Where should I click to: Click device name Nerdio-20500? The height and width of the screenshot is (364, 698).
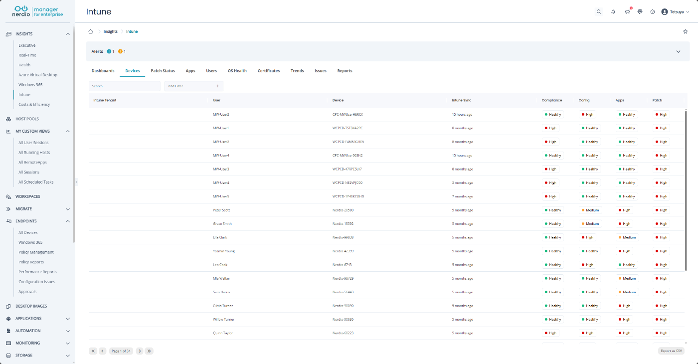343,210
